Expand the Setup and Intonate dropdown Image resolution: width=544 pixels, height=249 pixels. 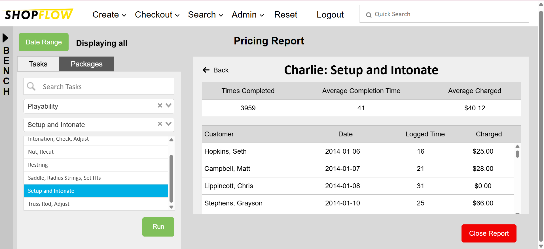pos(169,124)
